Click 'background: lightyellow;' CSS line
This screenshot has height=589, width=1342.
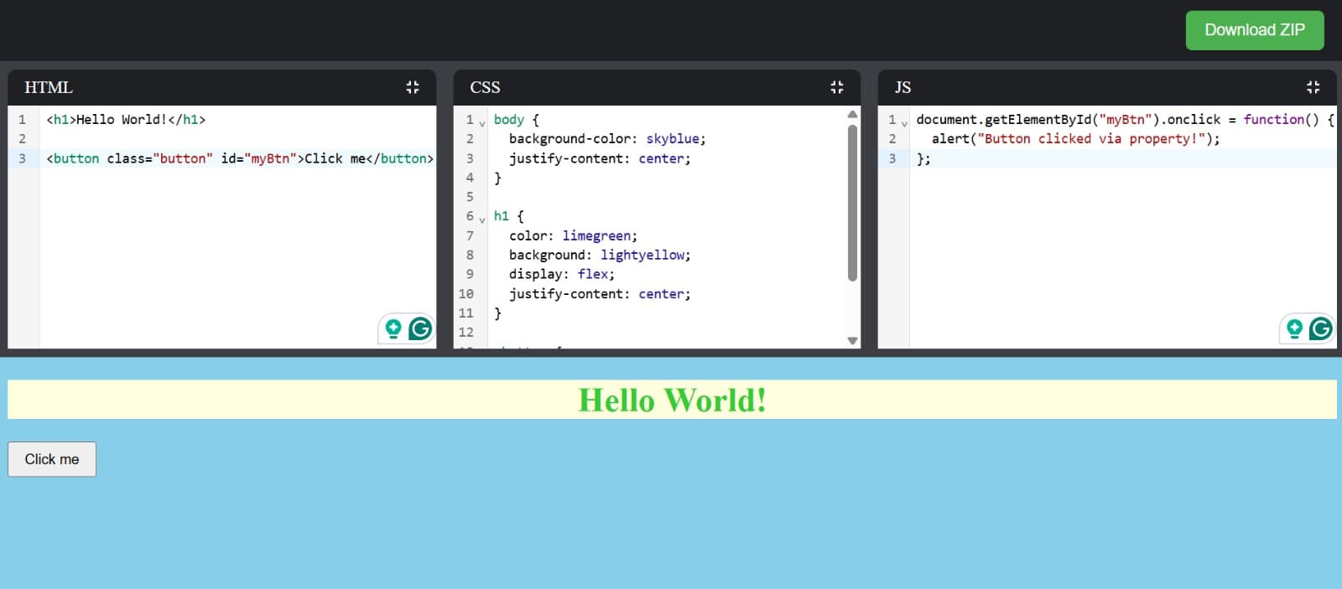(x=600, y=256)
